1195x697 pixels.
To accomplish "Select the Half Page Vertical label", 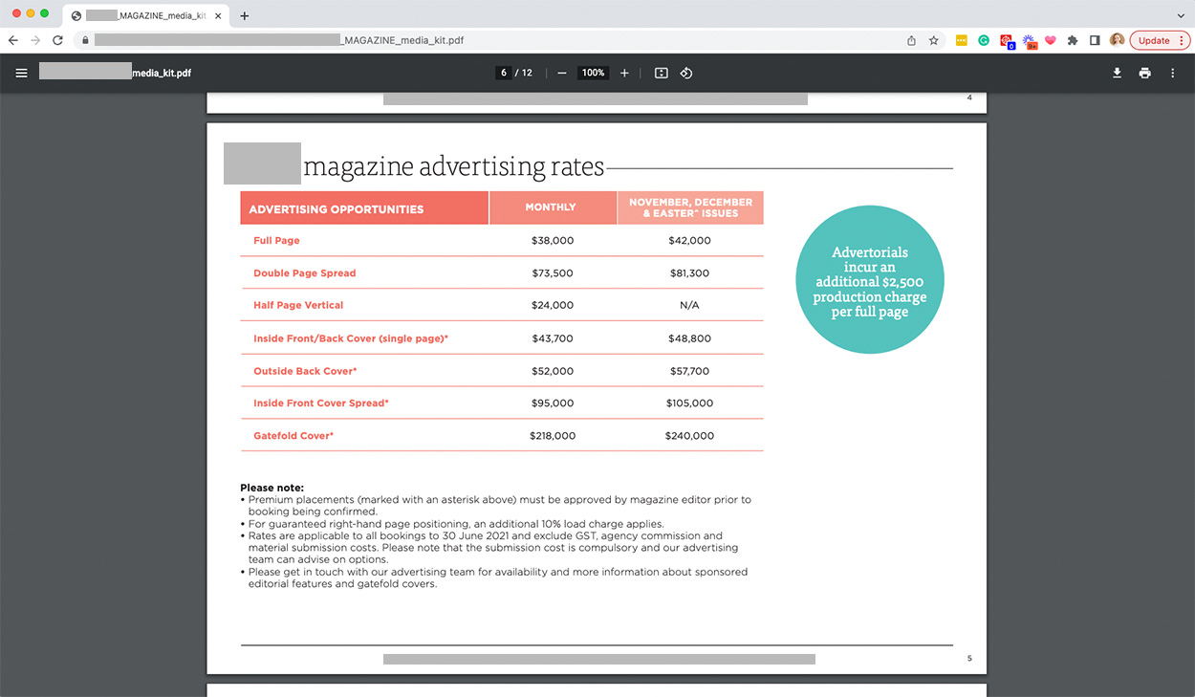I will [x=298, y=305].
